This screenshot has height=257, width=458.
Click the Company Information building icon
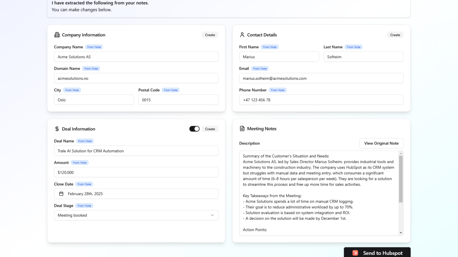pyautogui.click(x=57, y=35)
